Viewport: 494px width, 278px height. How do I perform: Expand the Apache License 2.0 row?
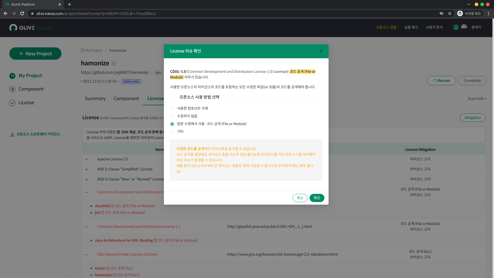[86, 159]
